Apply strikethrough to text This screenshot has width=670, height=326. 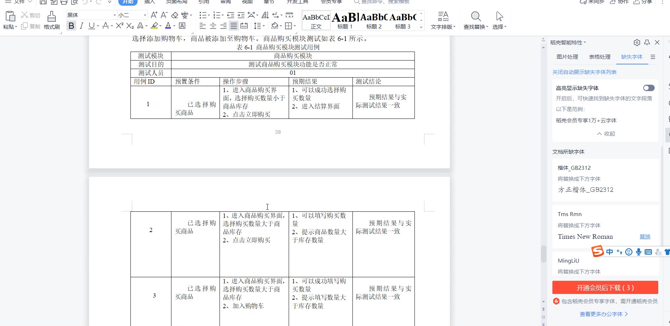click(105, 26)
